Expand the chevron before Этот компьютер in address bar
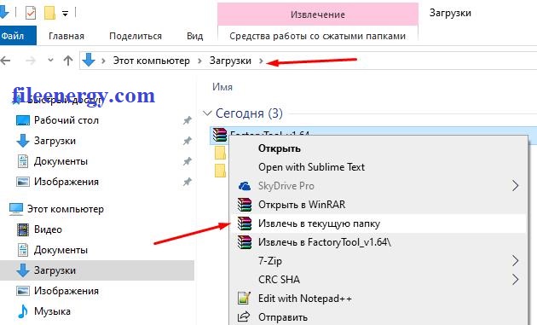Viewport: 537px width, 325px height. [103, 61]
